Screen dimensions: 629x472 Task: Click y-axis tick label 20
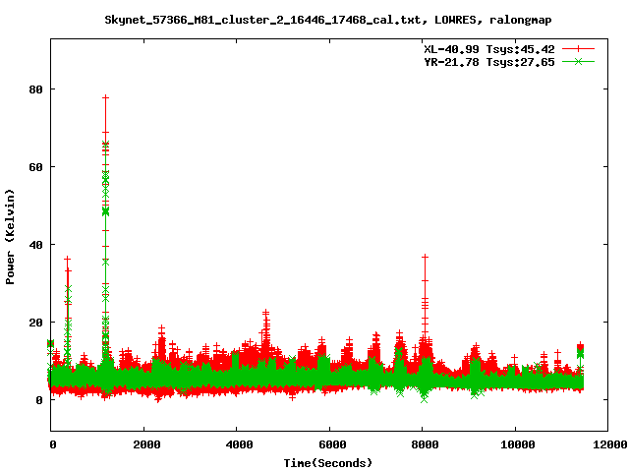click(x=35, y=323)
